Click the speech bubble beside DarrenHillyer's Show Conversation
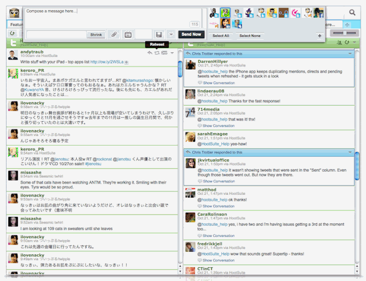Image resolution: width=366 pixels, height=281 pixels. click(200, 83)
